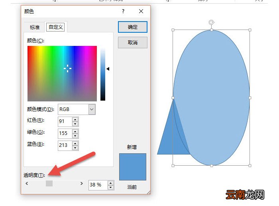Screen dimensions: 279x206
Task: Increase the 绿色 value with the up arrow
Action: [x=75, y=131]
